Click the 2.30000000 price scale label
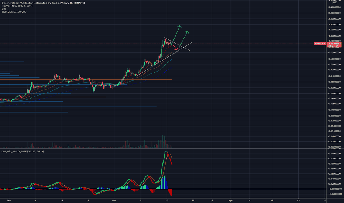Screen dimensions: 344x203 tap(334, 19)
